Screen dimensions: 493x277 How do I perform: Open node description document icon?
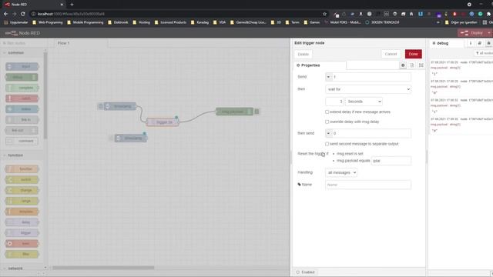tap(412, 65)
